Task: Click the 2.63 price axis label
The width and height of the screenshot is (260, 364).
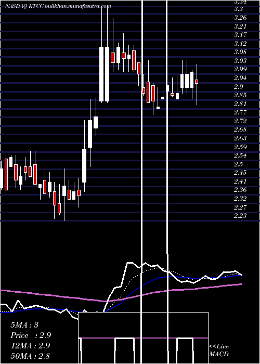Action: [240, 138]
